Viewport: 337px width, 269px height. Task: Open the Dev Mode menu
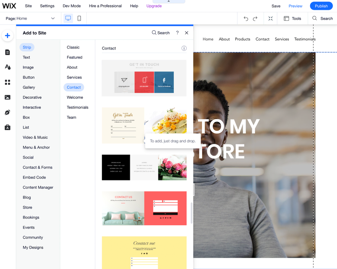(x=71, y=6)
